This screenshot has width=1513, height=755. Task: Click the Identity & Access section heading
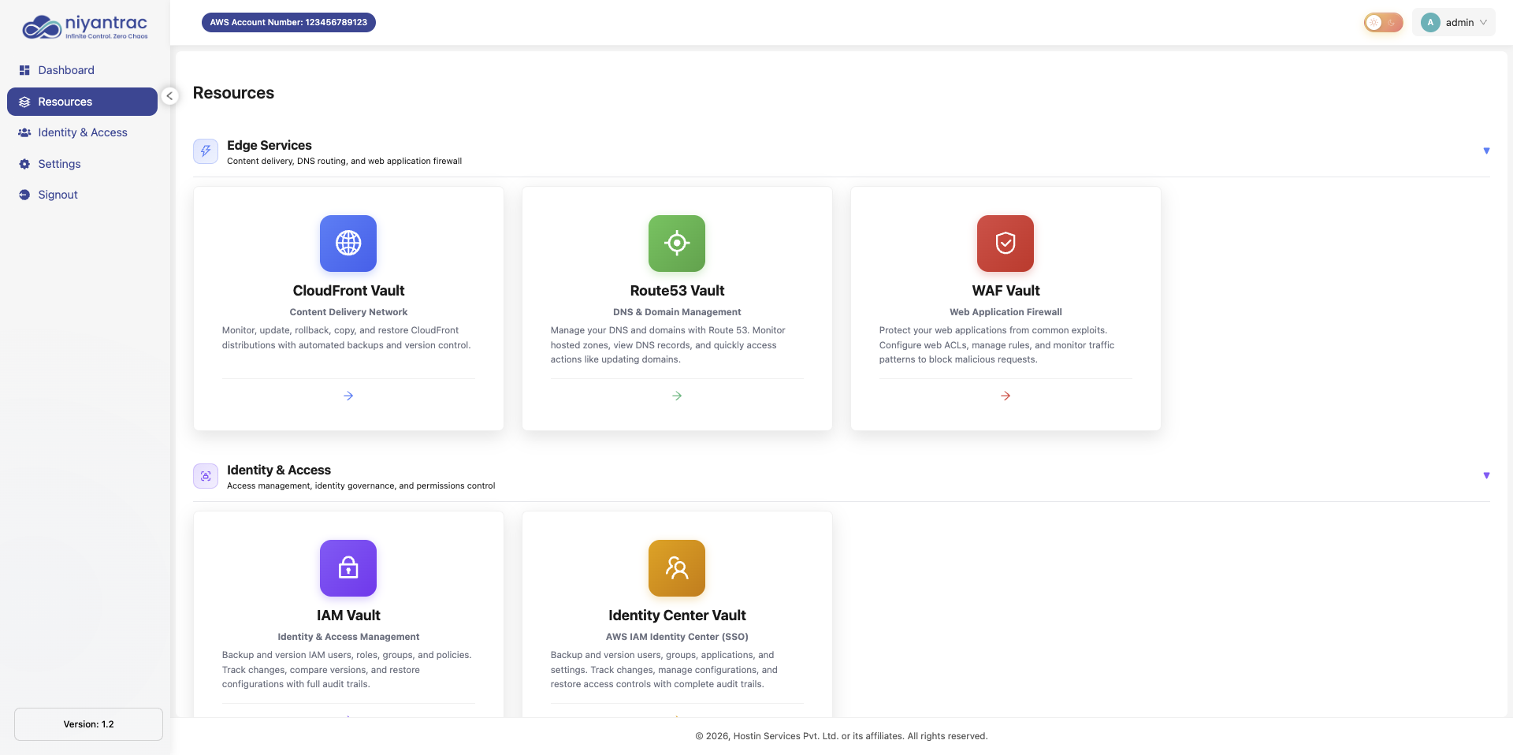279,470
